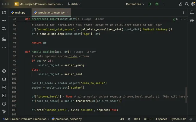
Task: Click the line 97 gutter number
Action: 15,61
